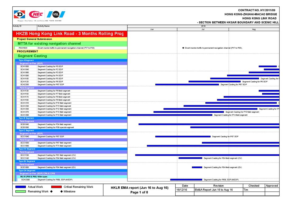
Task: Click the short Gantt bar for P84 field segment (EV)
Action: [197, 167]
